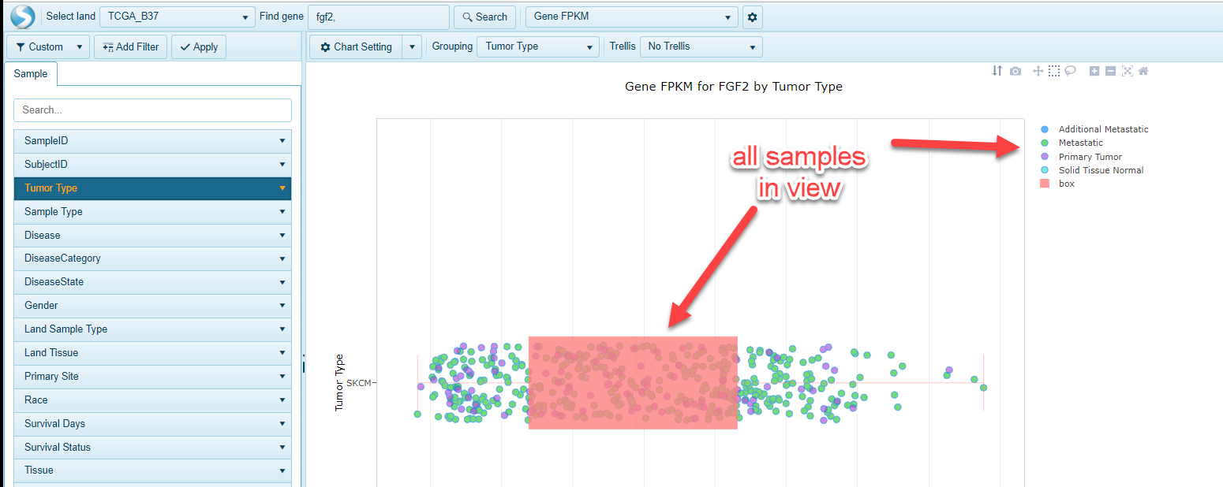Screen dimensions: 1223x487
Task: Select the camera icon to download chart image
Action: coord(1015,71)
